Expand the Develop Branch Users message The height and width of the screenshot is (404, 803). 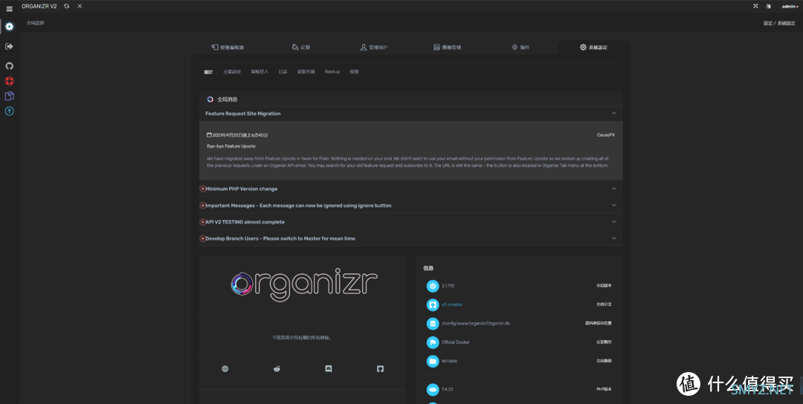(614, 238)
